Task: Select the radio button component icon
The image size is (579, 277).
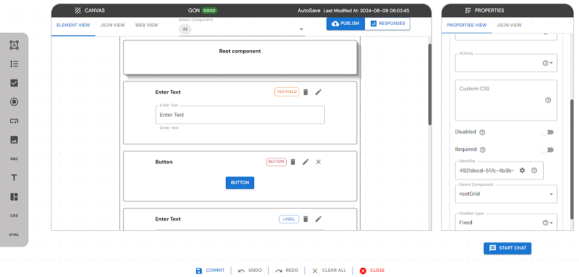Action: pyautogui.click(x=14, y=102)
